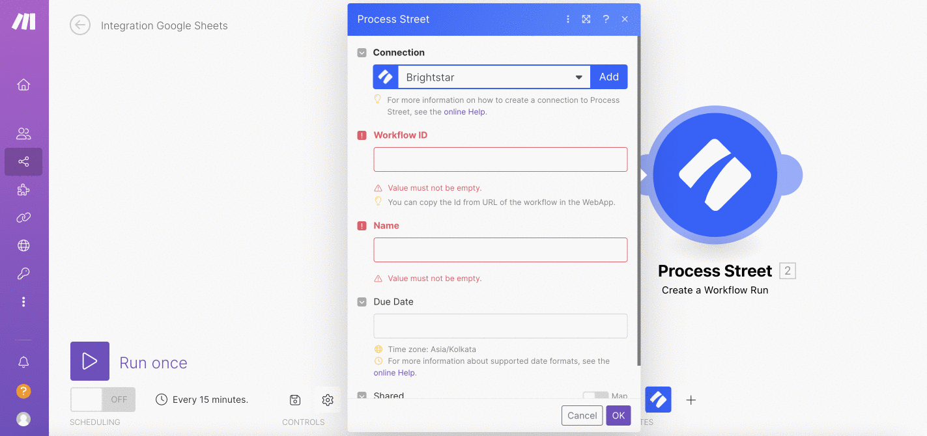Viewport: 927px width, 436px height.
Task: Click the Due Date input field
Action: [500, 326]
